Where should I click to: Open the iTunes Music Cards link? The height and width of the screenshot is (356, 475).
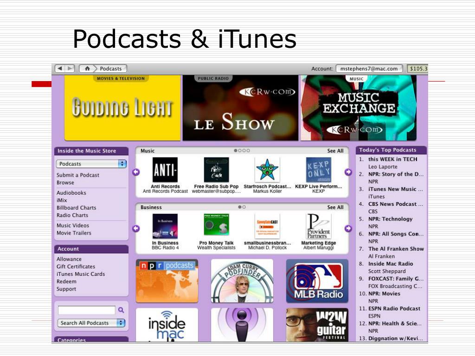tap(81, 274)
